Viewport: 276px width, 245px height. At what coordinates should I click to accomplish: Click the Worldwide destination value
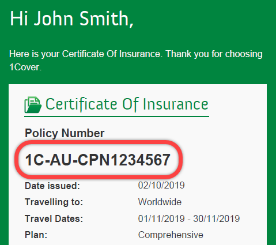160,202
